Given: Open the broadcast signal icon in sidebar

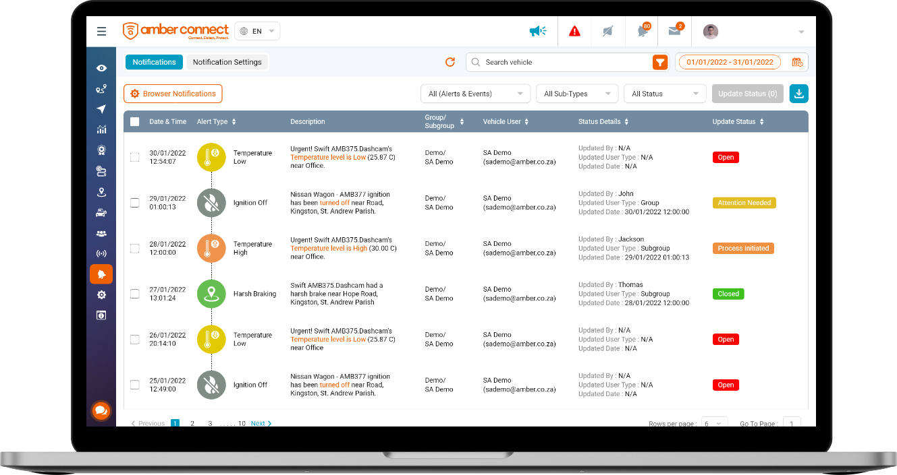Looking at the screenshot, I should coord(101,254).
